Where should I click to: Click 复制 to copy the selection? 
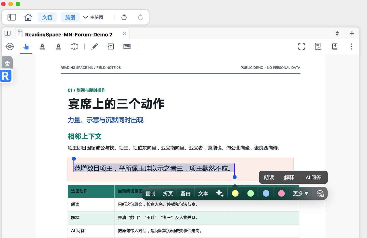(150, 194)
